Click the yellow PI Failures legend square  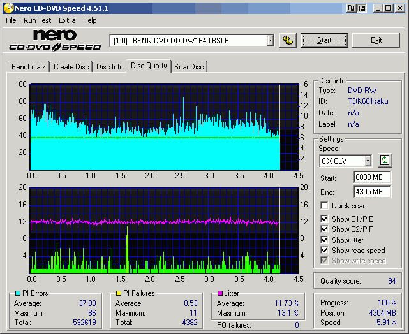click(x=119, y=293)
